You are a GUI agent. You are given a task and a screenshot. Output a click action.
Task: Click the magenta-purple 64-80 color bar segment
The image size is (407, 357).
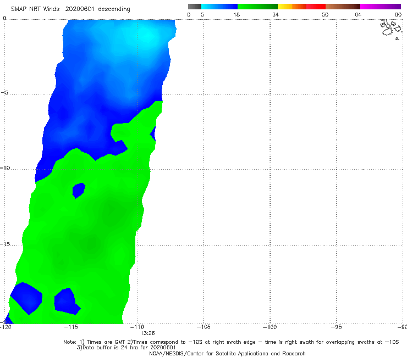[x=381, y=7]
